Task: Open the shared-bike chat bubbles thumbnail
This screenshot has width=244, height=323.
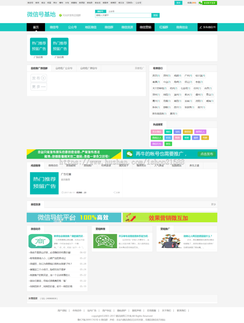Action: point(105,241)
